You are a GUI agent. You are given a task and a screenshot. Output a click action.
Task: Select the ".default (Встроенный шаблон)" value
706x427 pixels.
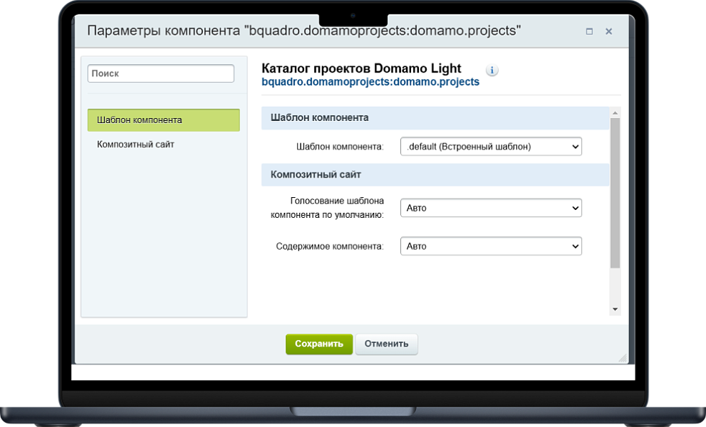pyautogui.click(x=490, y=146)
